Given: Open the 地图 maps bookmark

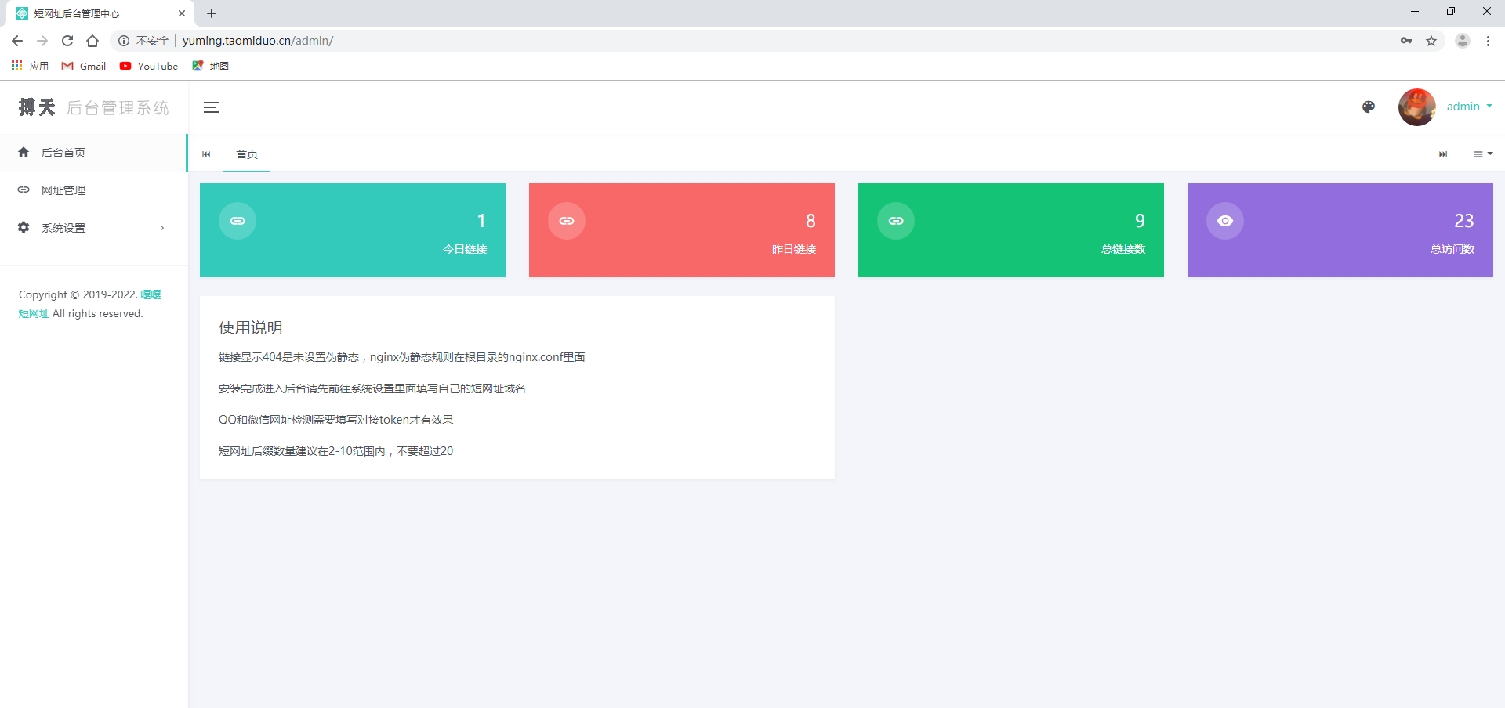Looking at the screenshot, I should click(x=211, y=66).
